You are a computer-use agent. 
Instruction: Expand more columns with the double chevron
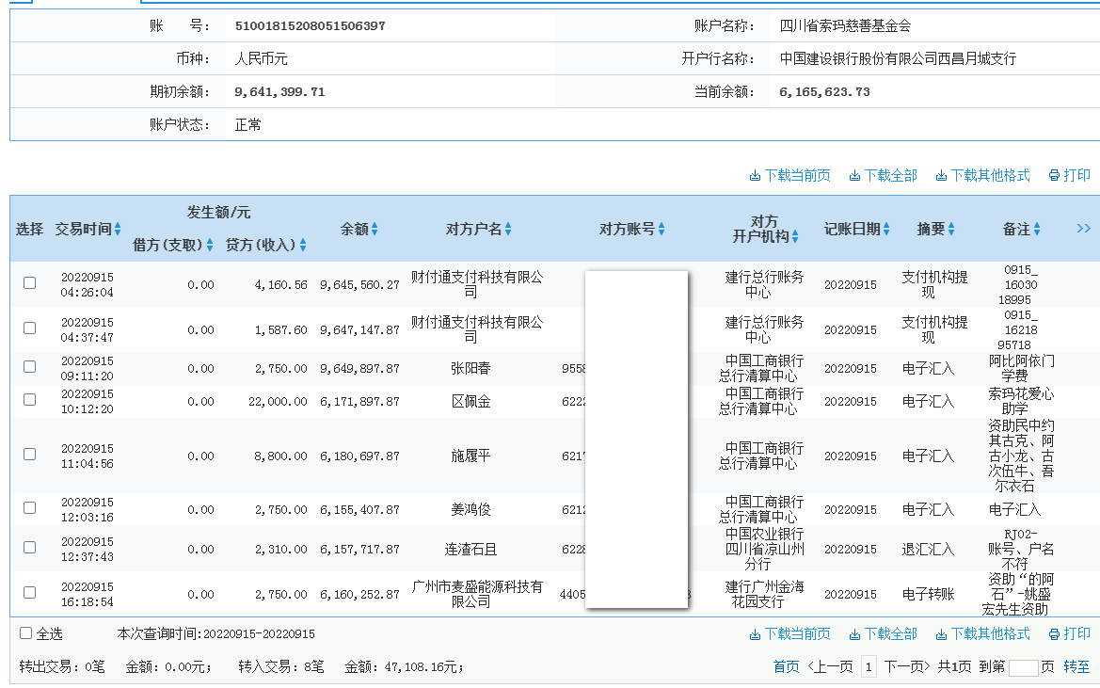tap(1083, 229)
